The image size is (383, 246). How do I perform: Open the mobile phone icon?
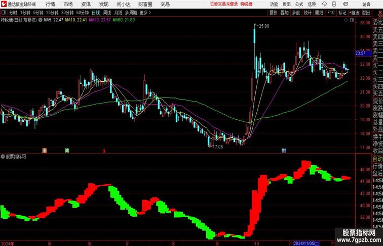[x=334, y=4]
